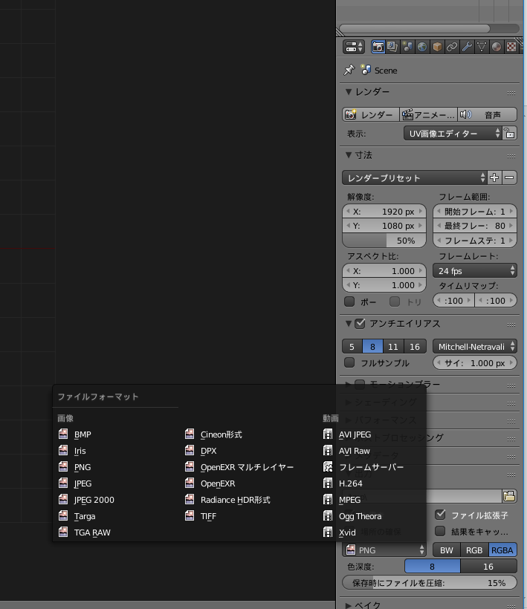Open the Mitchell-Netravali filter dropdown
This screenshot has height=609, width=527.
point(474,346)
